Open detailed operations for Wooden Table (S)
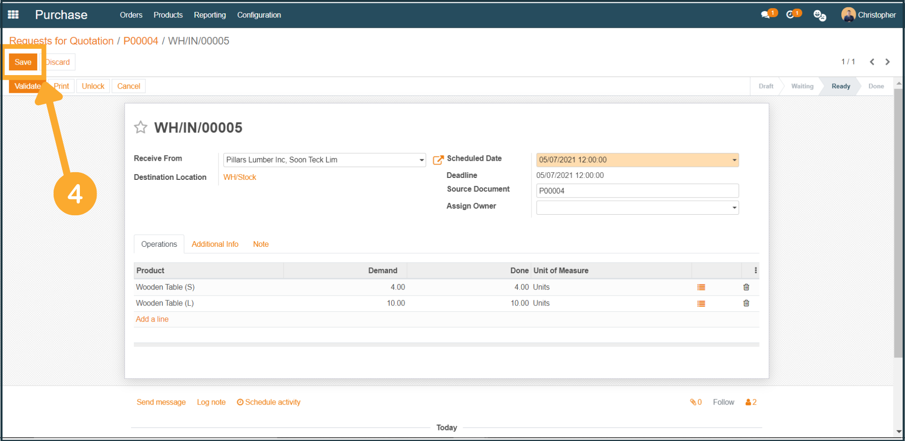This screenshot has height=441, width=905. click(x=701, y=287)
